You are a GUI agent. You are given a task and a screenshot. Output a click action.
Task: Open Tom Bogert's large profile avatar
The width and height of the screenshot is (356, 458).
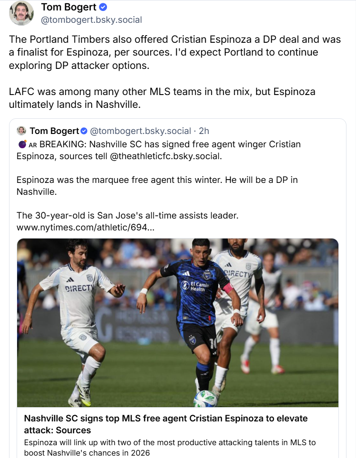pyautogui.click(x=21, y=13)
